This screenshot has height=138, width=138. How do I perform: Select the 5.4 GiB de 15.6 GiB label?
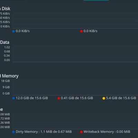121,98
